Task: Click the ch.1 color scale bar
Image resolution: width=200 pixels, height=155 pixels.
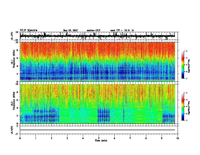Action: pos(183,65)
